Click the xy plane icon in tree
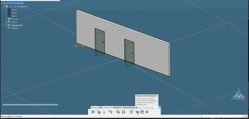249x119 pixels. click(x=9, y=10)
